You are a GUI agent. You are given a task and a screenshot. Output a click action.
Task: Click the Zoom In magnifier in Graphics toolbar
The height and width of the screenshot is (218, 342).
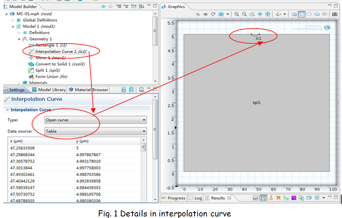click(237, 14)
